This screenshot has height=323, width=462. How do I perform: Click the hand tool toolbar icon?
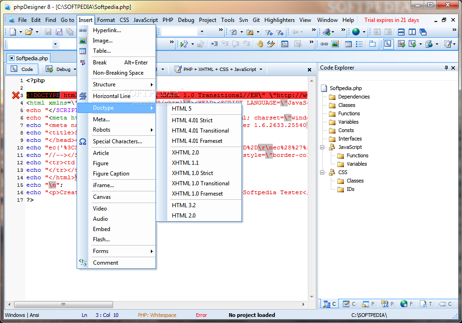tap(260, 44)
